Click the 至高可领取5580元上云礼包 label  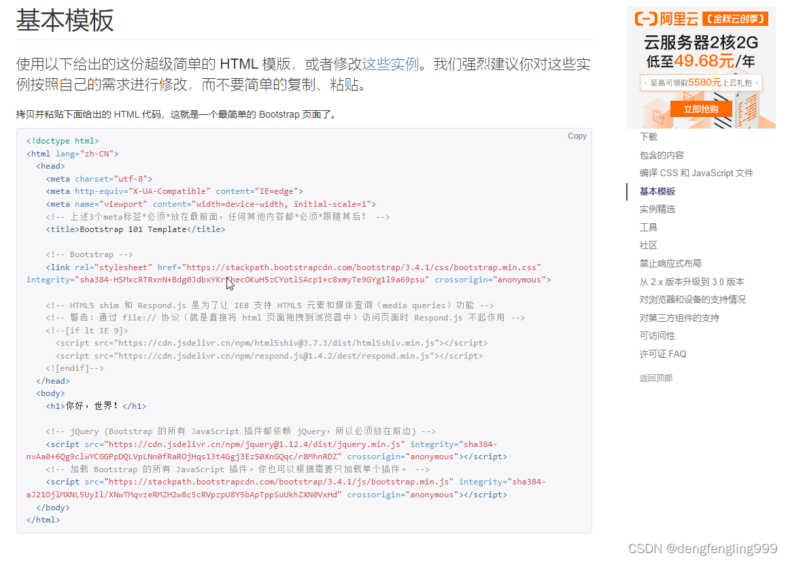pyautogui.click(x=700, y=82)
